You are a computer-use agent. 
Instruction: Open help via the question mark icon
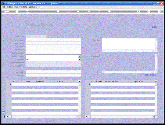click(x=17, y=11)
